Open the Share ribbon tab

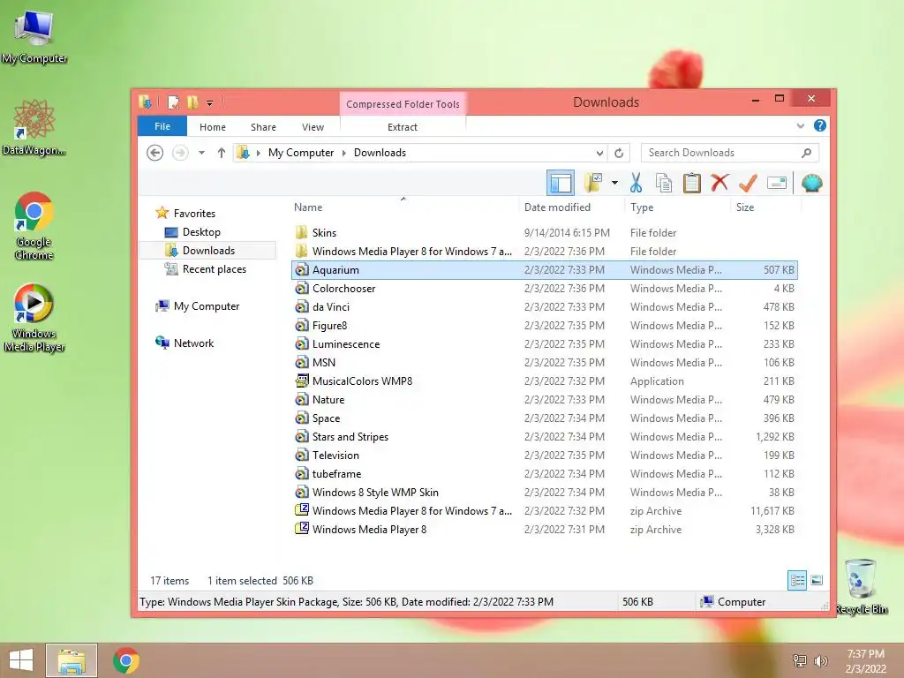click(x=263, y=127)
